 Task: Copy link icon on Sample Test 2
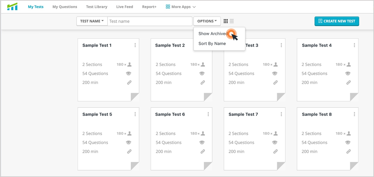tap(202, 83)
